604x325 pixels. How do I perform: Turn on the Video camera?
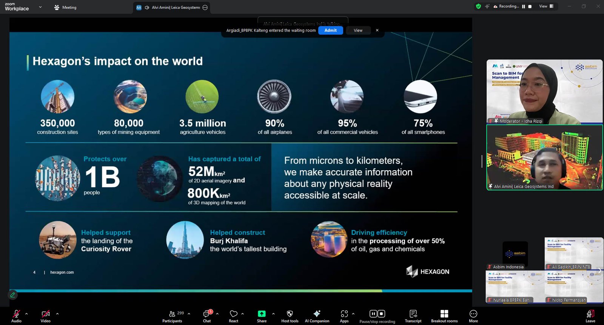tap(45, 316)
